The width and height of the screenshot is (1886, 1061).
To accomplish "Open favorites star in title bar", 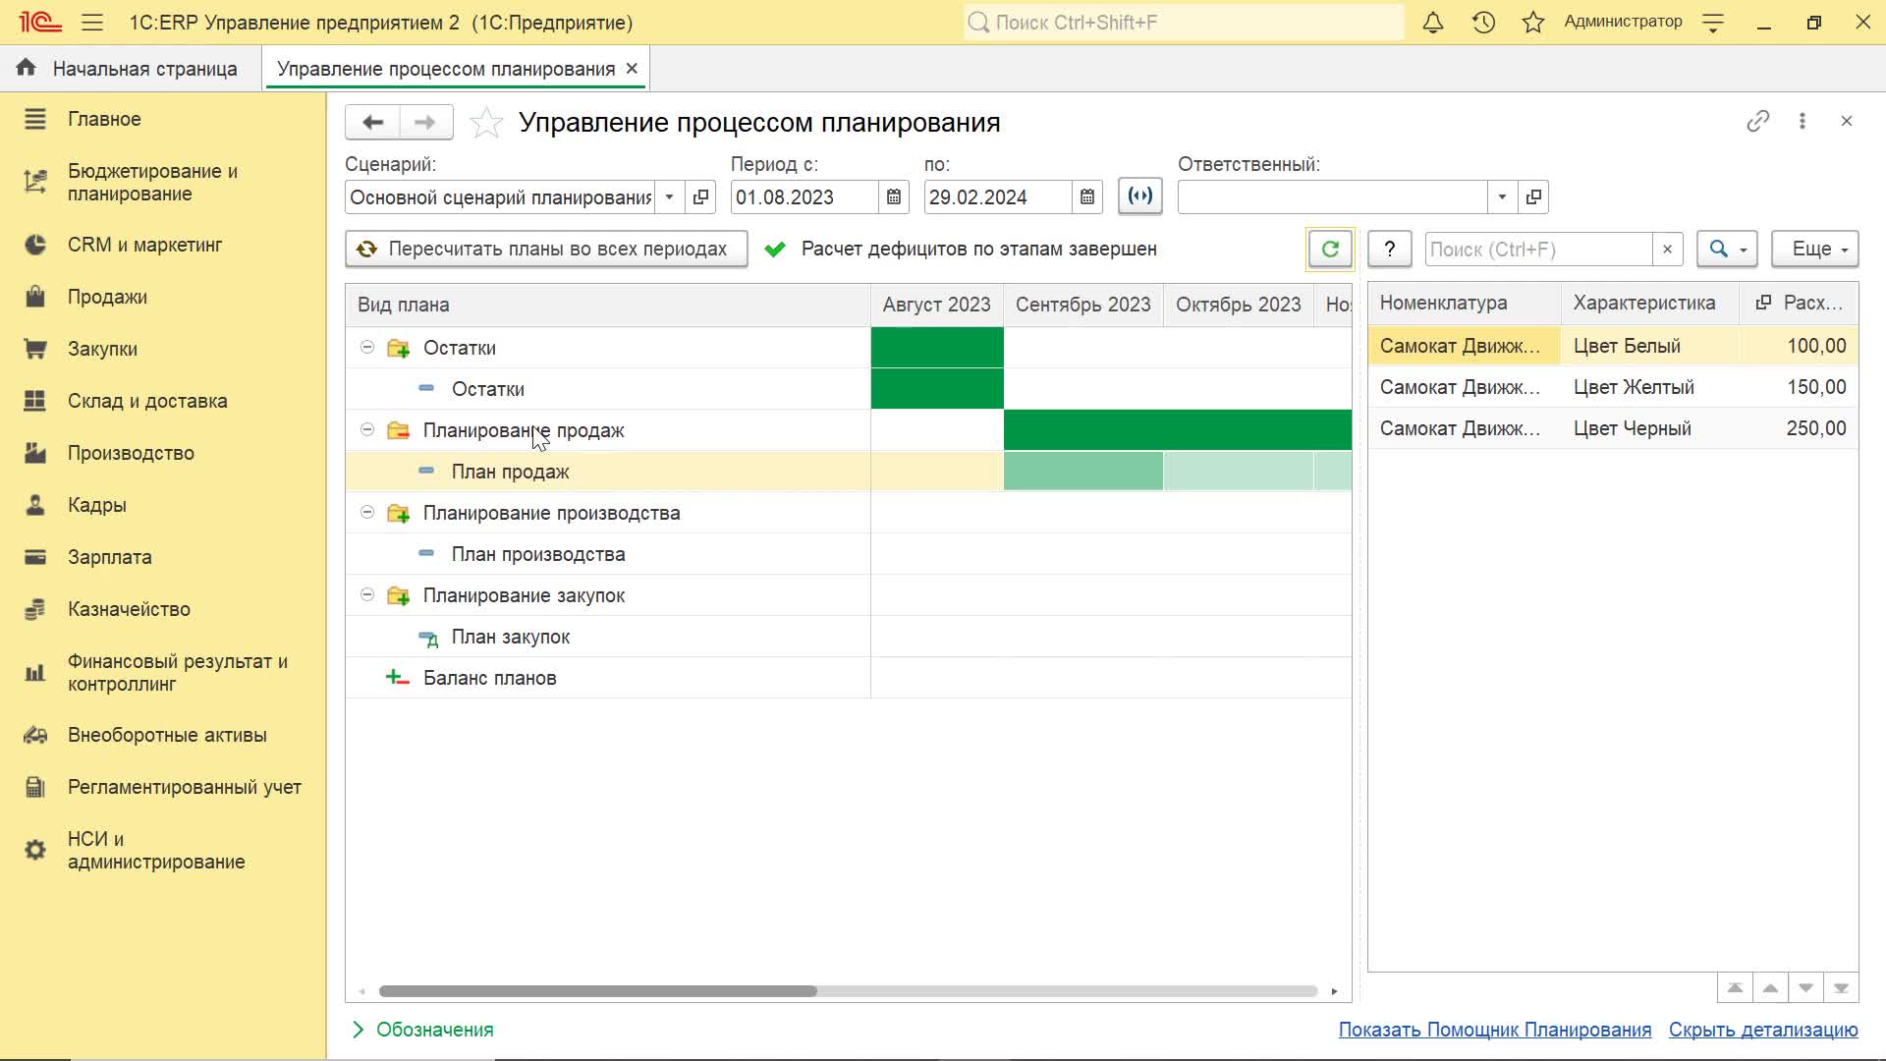I will [1532, 22].
